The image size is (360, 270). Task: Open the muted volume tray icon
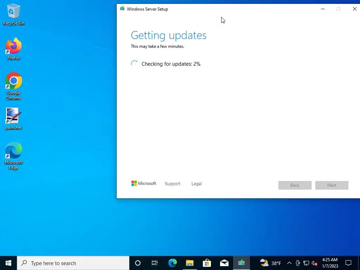(x=315, y=263)
